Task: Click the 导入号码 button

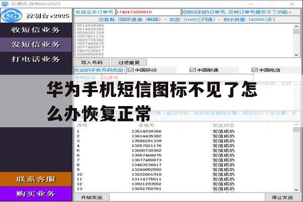Action: tap(92, 63)
